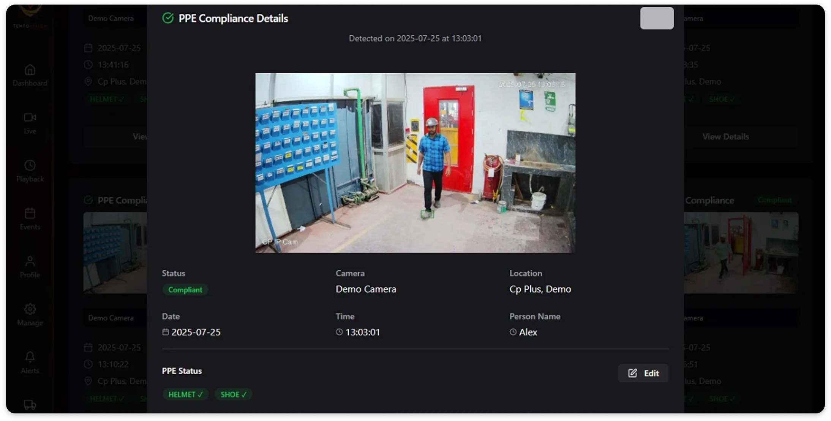Screen dimensions: 831x421
Task: Open the Profile person icon
Action: (30, 261)
